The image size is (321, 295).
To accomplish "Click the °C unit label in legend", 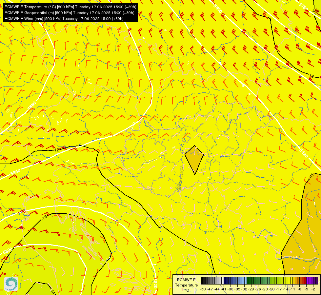I will pyautogui.click(x=187, y=290).
